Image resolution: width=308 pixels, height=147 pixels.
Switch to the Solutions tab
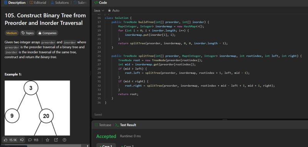[60, 3]
